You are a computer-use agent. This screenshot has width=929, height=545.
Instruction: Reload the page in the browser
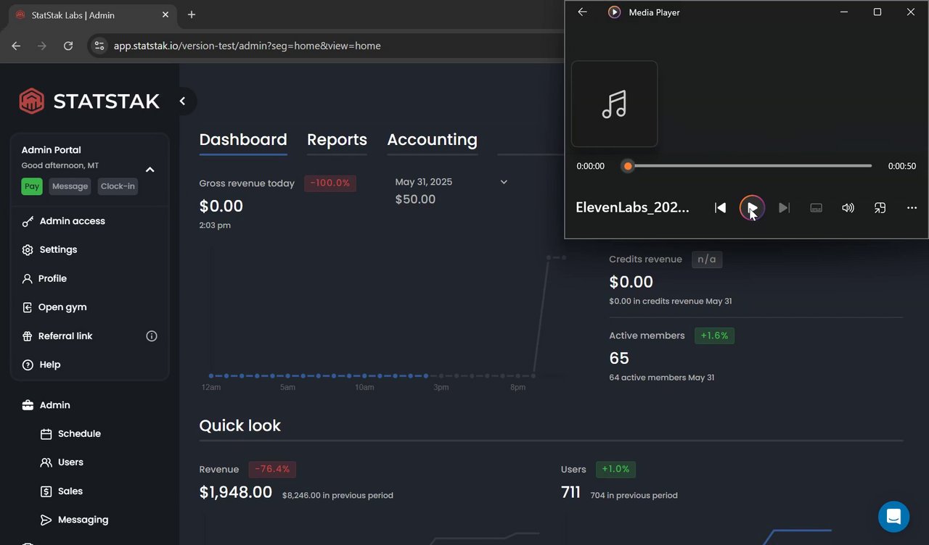coord(68,46)
